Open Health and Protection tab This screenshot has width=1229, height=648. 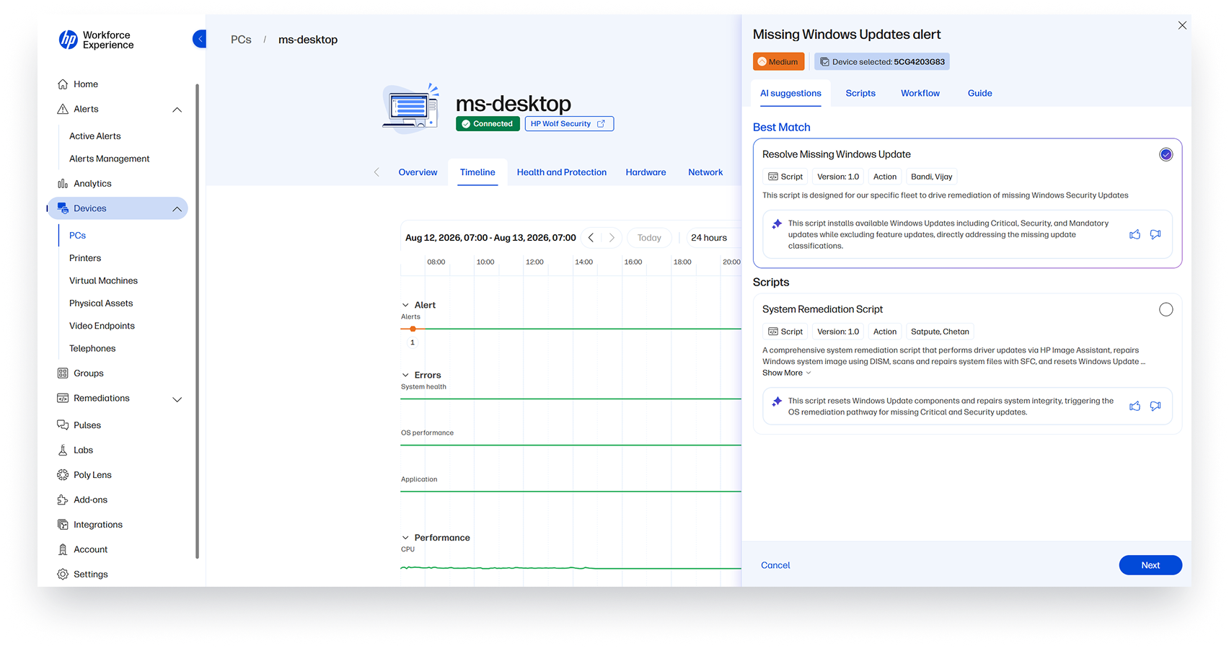(x=561, y=172)
